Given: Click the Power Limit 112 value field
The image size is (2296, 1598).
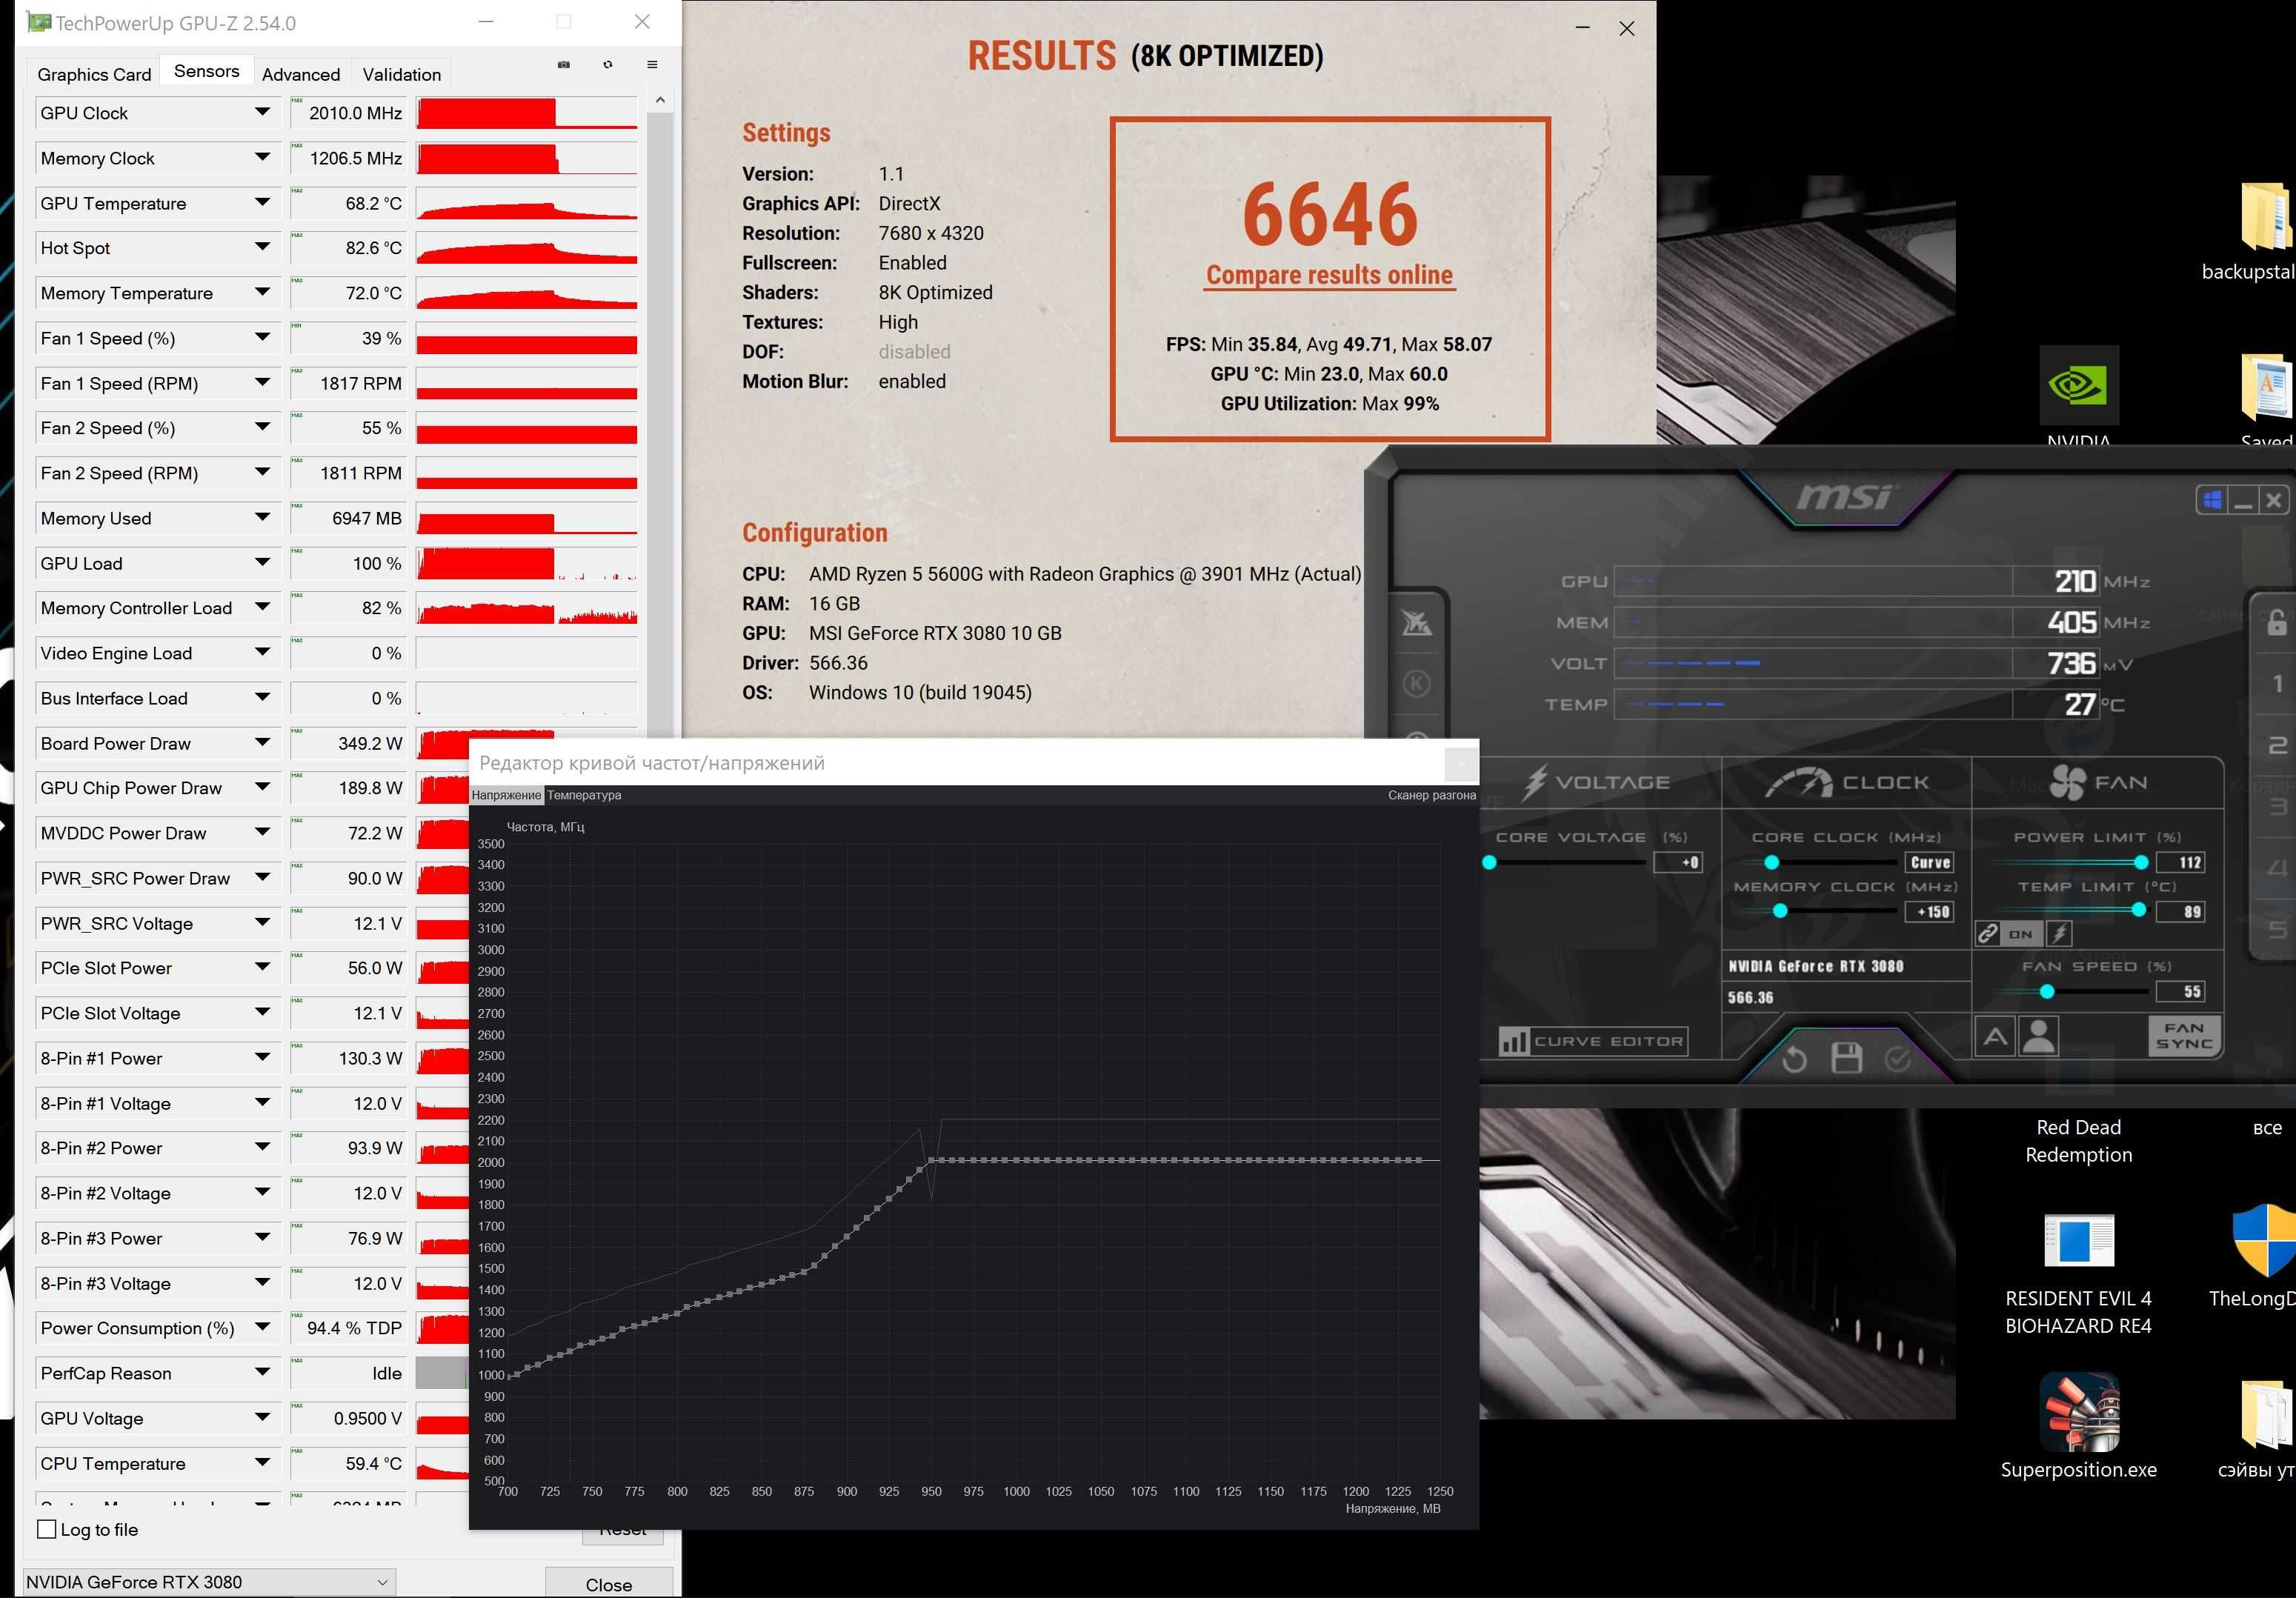Looking at the screenshot, I should [2180, 862].
